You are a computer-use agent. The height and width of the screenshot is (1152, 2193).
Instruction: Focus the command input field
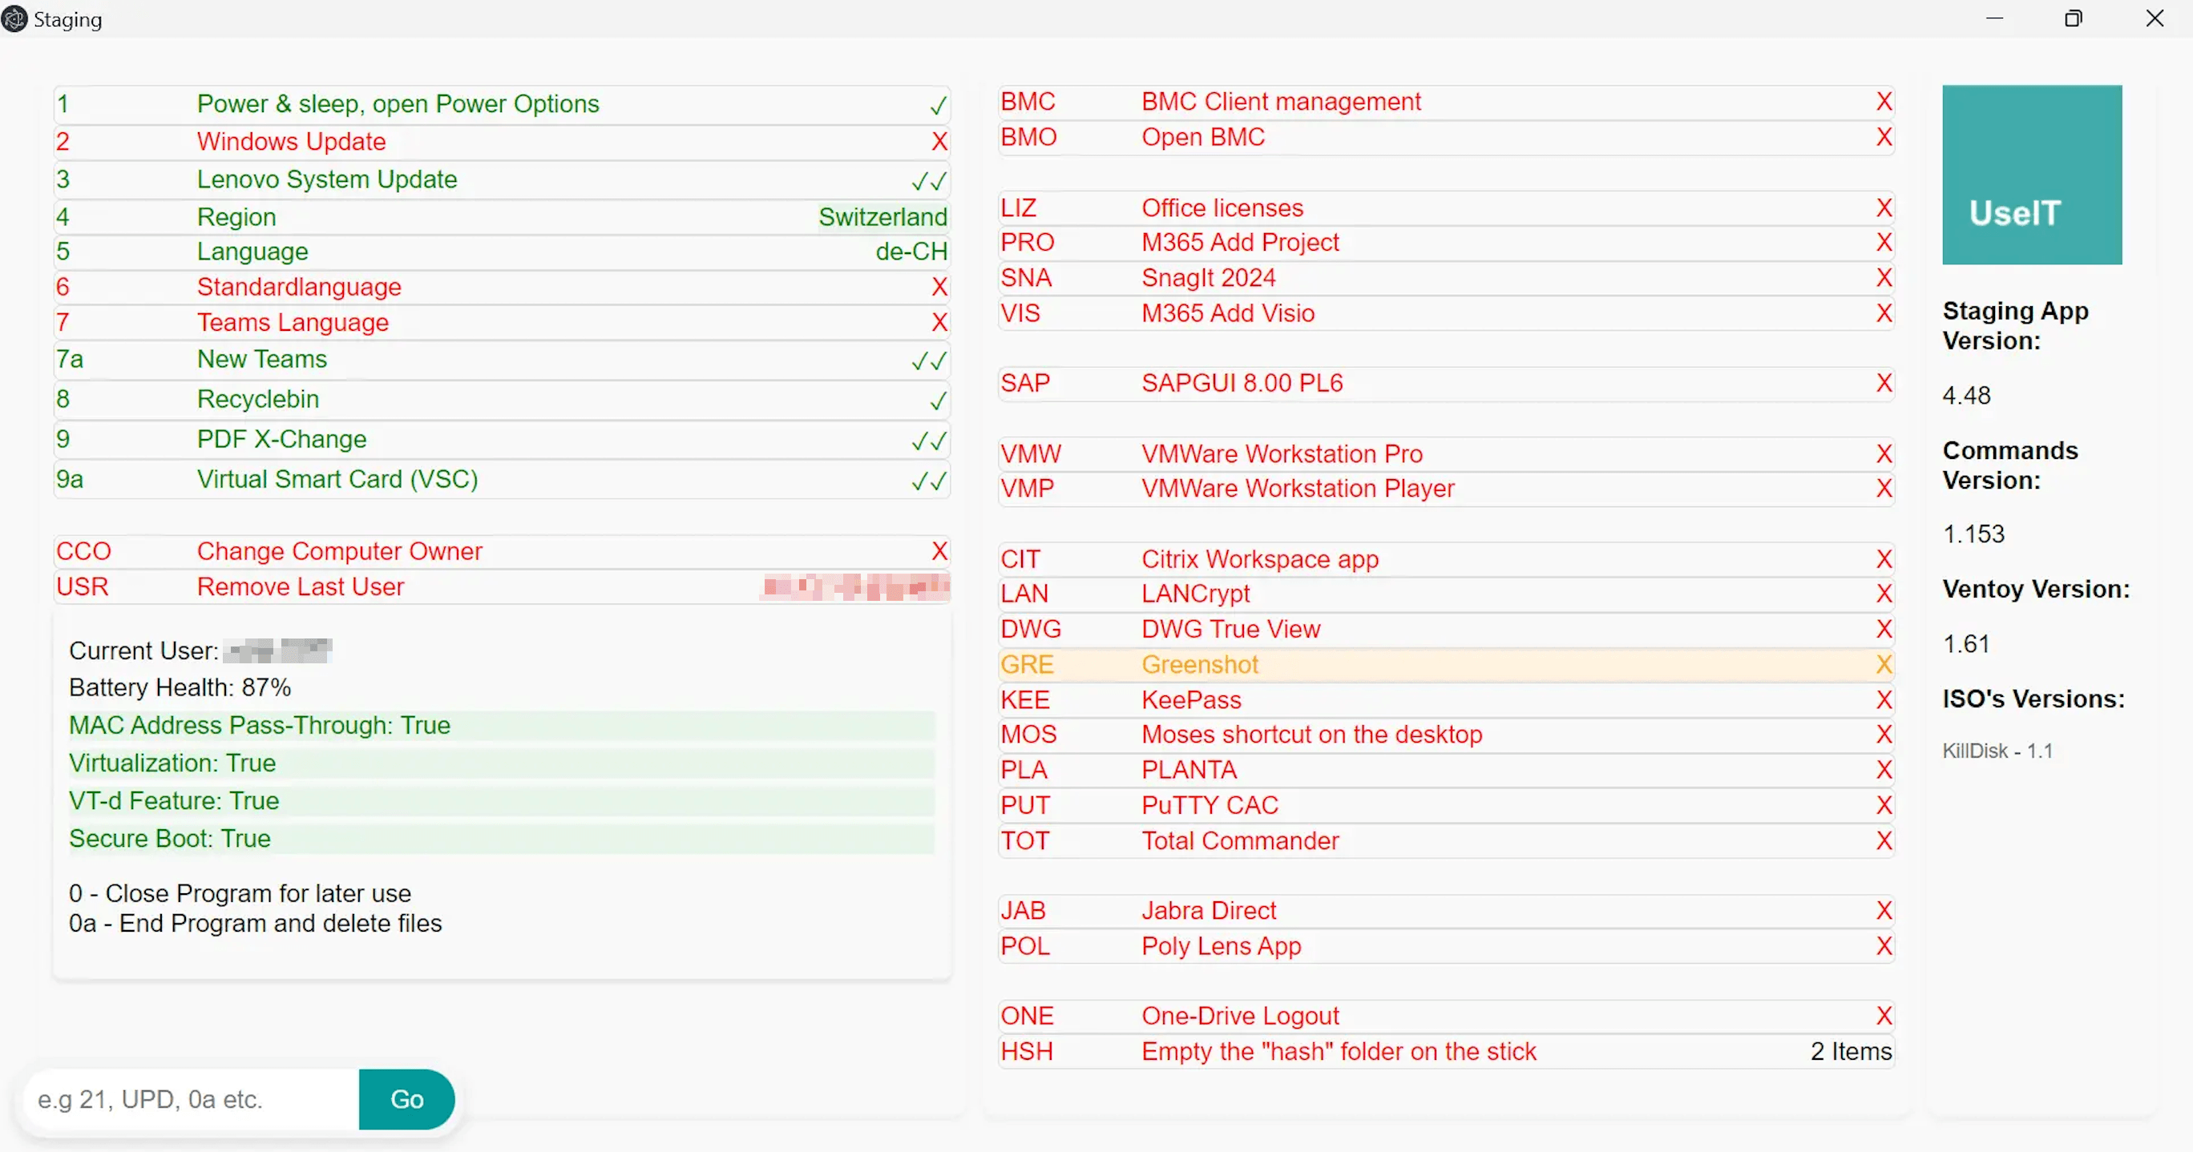pyautogui.click(x=192, y=1099)
